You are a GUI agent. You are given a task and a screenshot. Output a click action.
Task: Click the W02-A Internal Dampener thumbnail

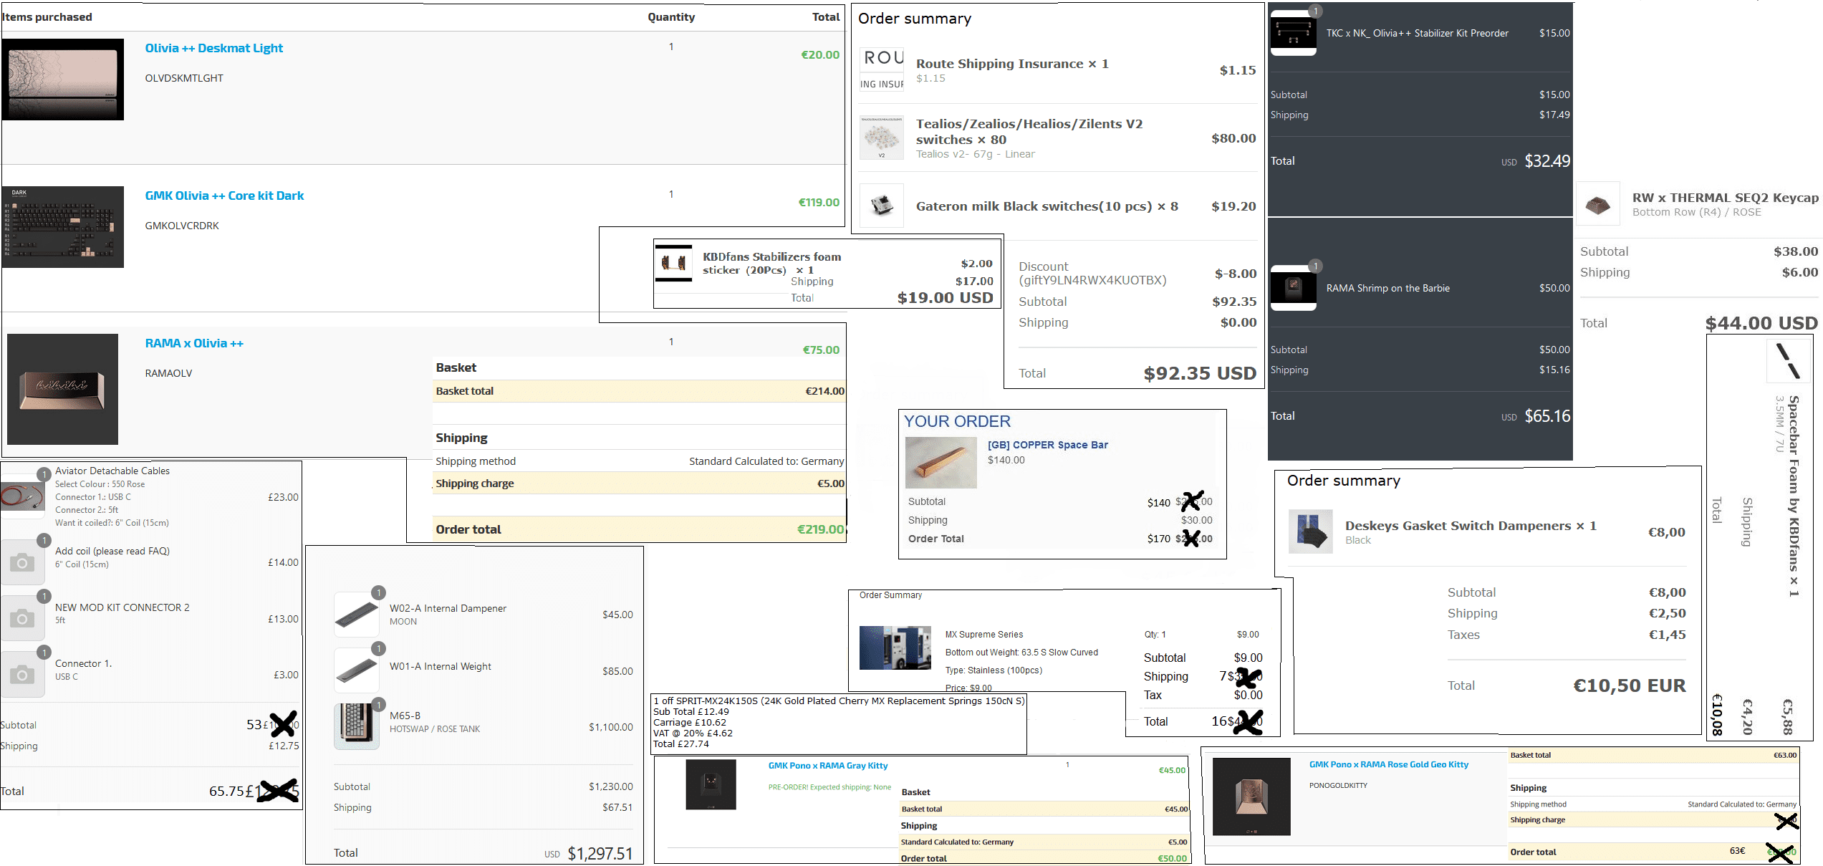click(x=357, y=614)
